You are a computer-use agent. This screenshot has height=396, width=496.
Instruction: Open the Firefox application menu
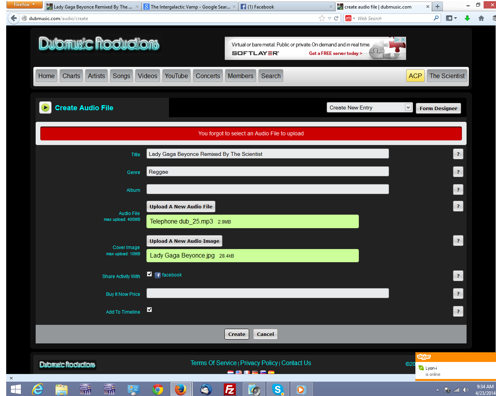pos(24,5)
